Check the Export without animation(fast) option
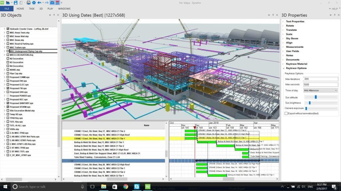The image size is (341, 191). [x=286, y=113]
